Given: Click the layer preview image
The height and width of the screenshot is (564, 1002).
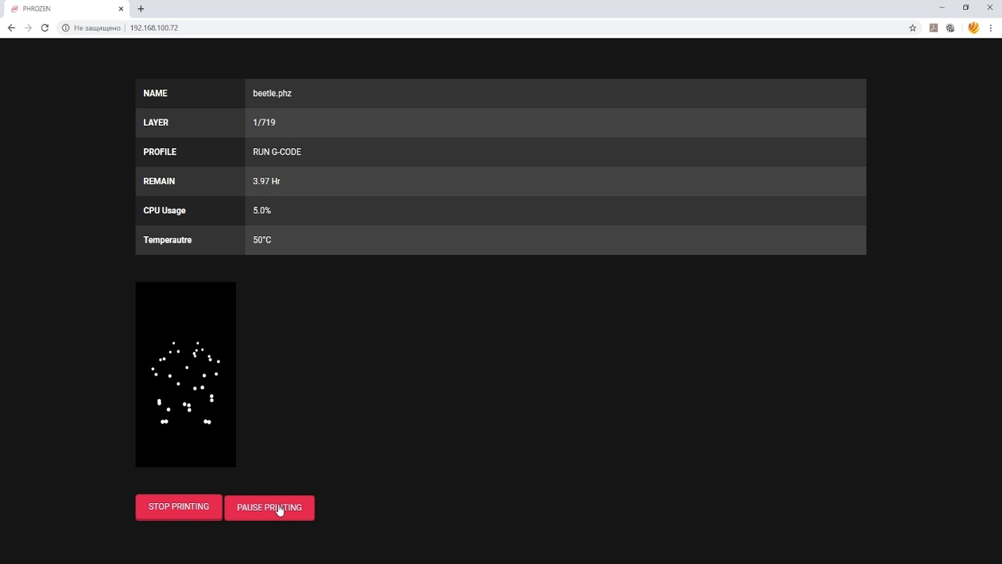Looking at the screenshot, I should point(185,374).
